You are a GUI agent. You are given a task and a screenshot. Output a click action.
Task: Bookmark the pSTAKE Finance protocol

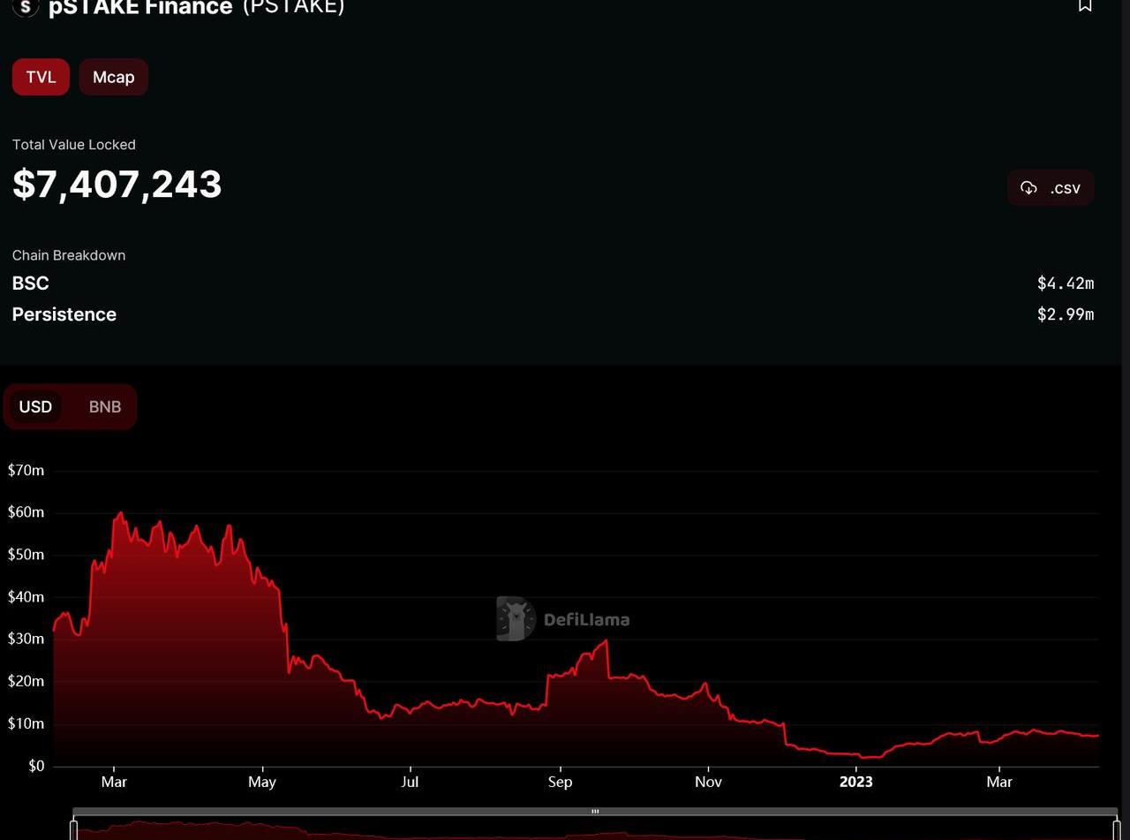coord(1085,5)
